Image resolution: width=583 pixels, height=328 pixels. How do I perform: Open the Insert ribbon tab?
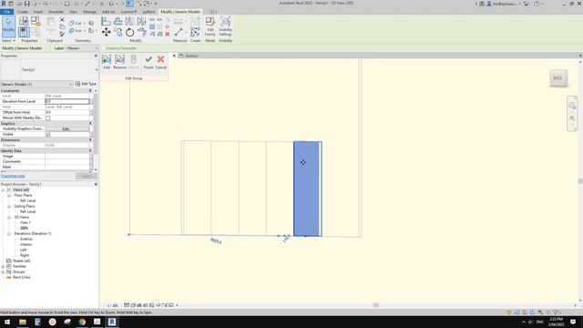[38, 12]
